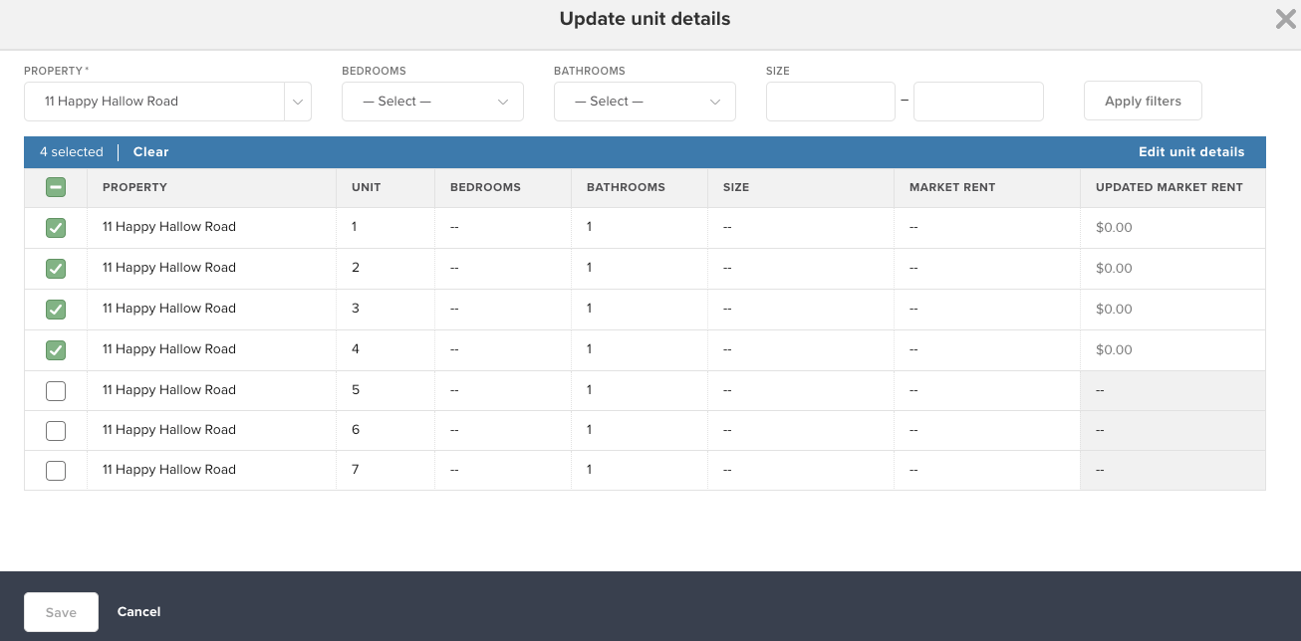Toggle the select-all checkbox in the header
The image size is (1301, 641).
point(56,187)
